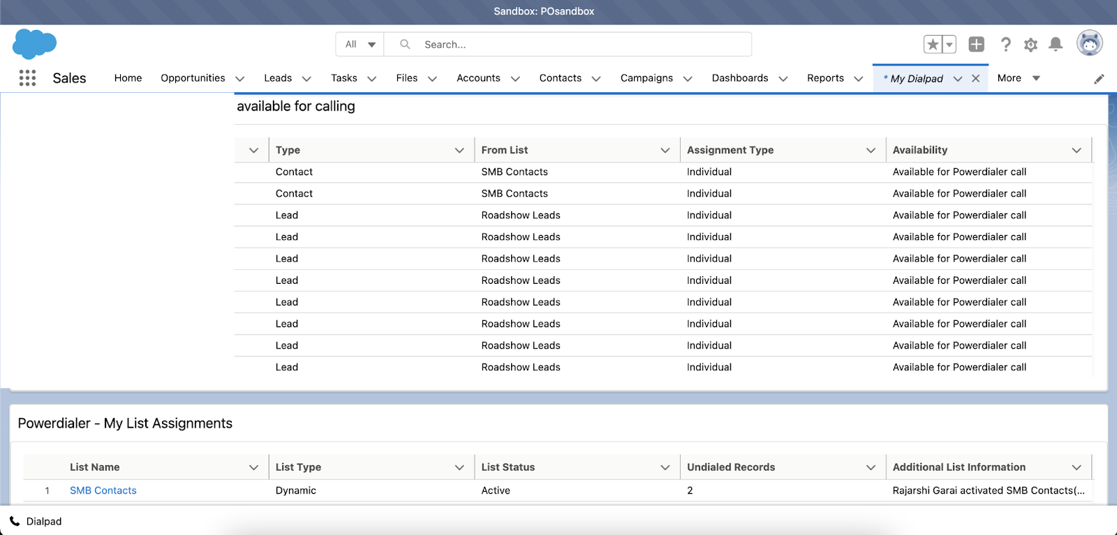The height and width of the screenshot is (535, 1117).
Task: Open the More navigation menu
Action: (x=1019, y=78)
